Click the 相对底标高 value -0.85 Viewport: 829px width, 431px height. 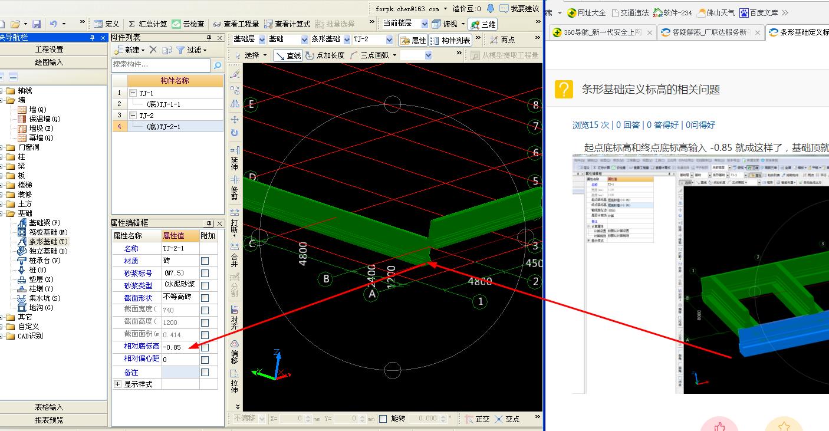[180, 347]
